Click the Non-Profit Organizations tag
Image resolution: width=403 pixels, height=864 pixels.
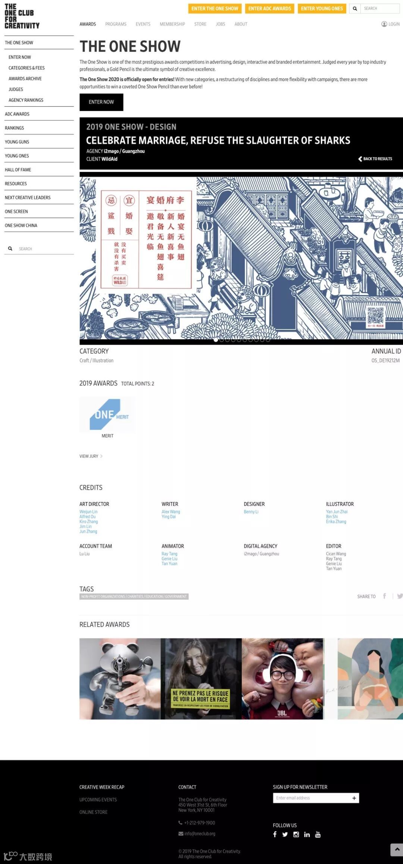pyautogui.click(x=134, y=597)
